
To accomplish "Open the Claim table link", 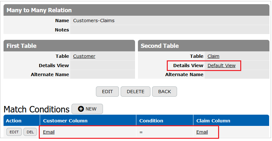I will [x=213, y=56].
